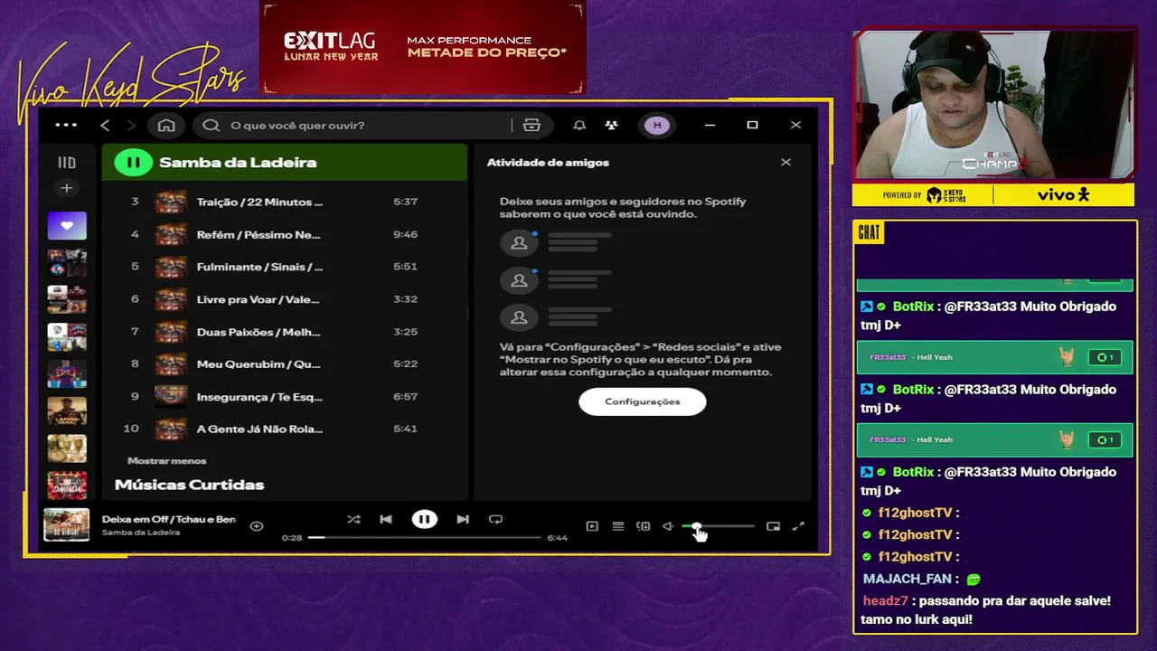Collapse list with 'Mostrar menos'

point(166,460)
